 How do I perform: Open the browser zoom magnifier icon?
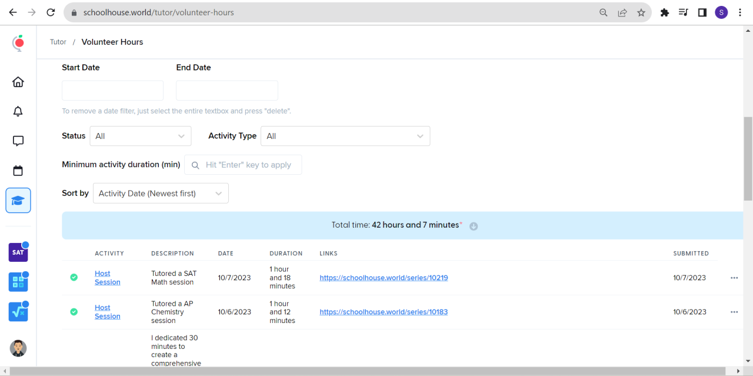coord(604,12)
